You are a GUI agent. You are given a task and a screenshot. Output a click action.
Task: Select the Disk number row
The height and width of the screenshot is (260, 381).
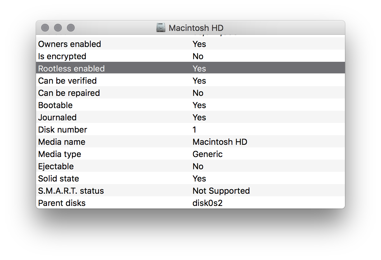pos(190,129)
